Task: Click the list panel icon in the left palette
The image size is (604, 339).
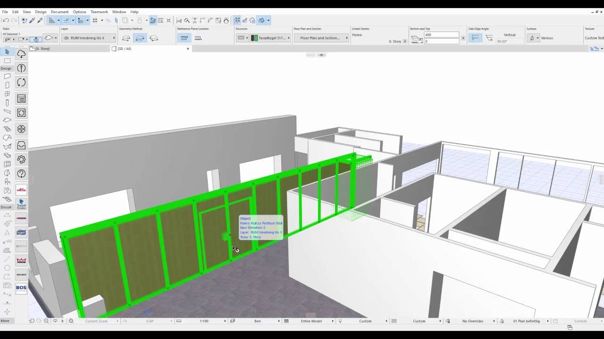Action: [21, 98]
